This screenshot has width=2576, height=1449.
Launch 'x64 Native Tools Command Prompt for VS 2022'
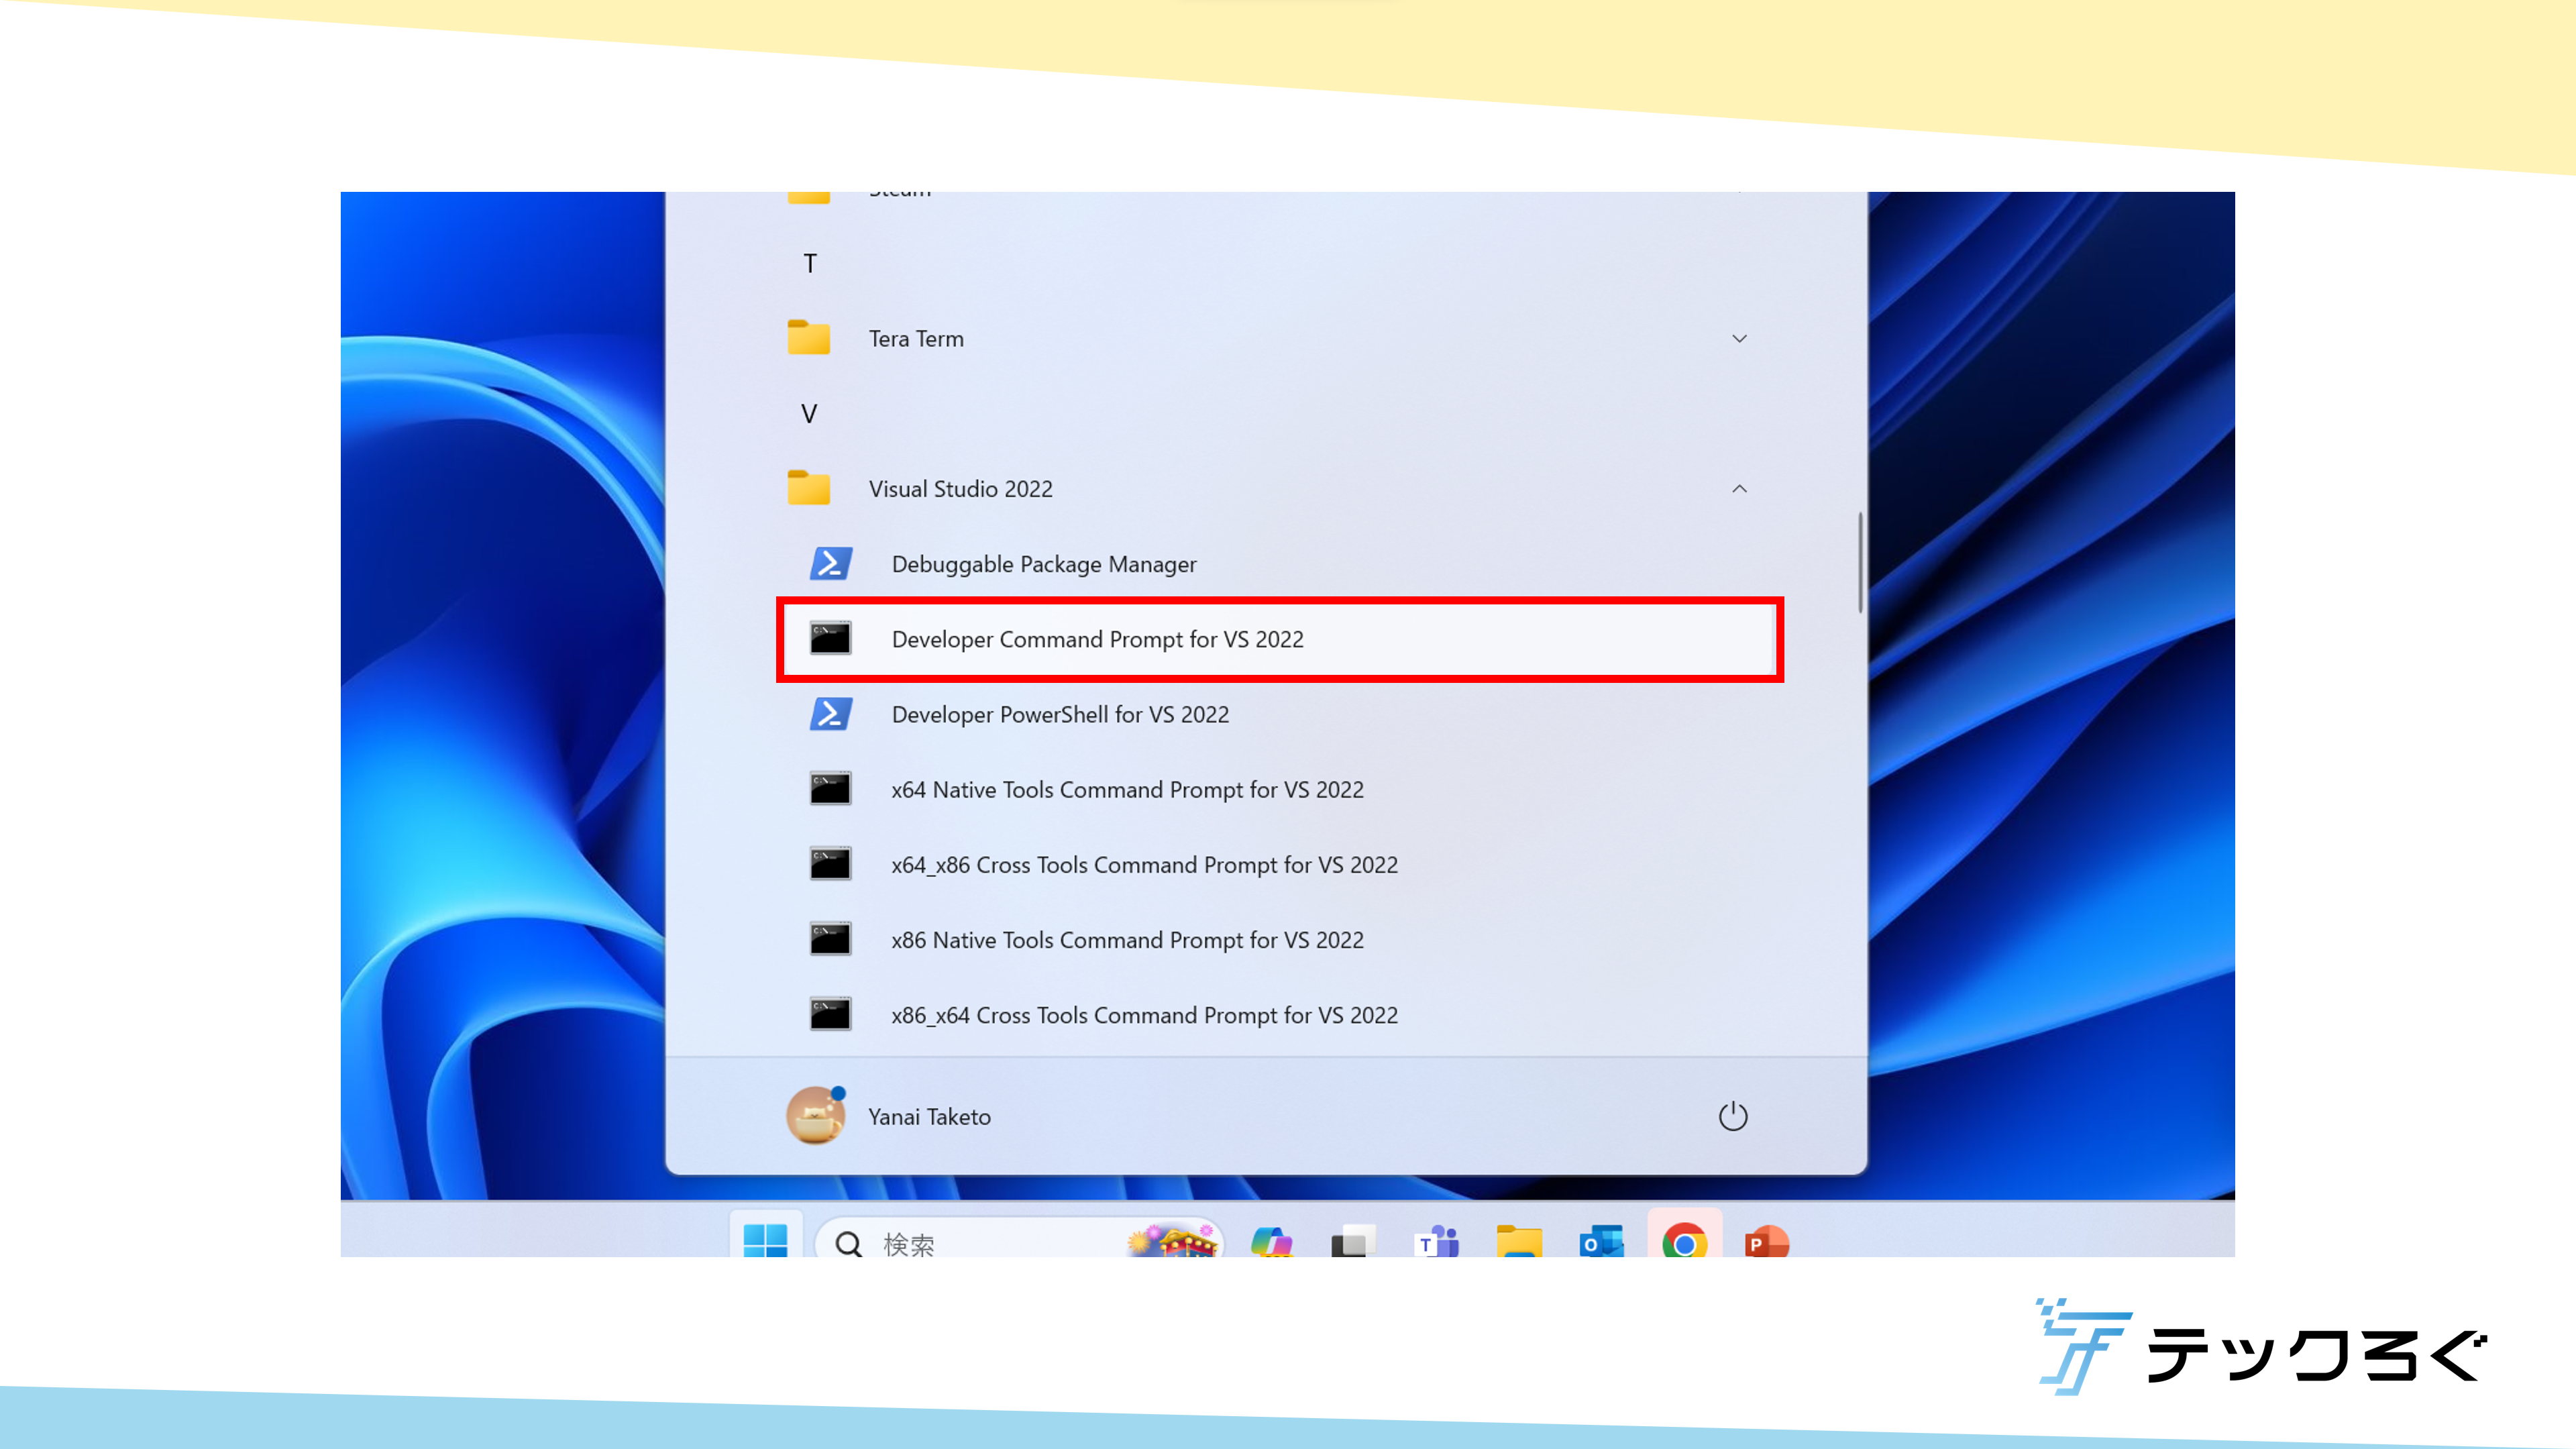click(1127, 789)
